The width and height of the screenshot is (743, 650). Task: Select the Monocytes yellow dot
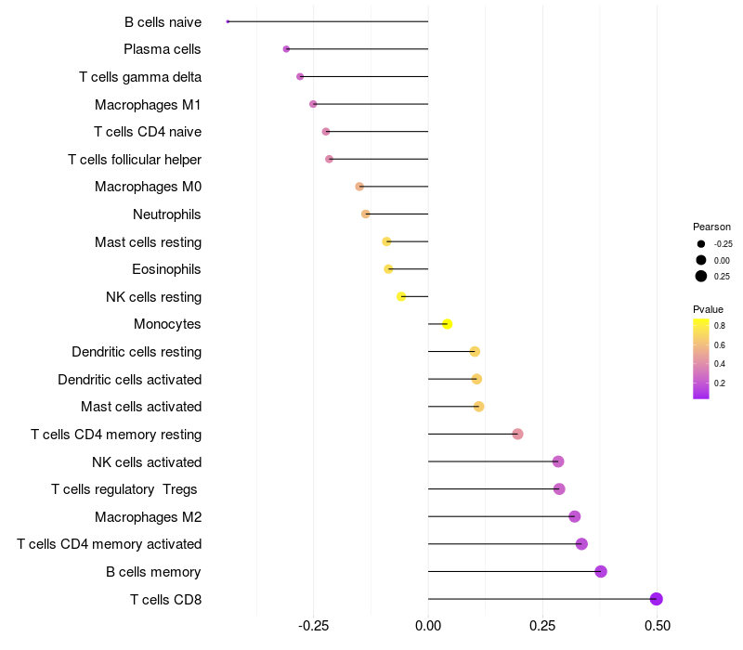(x=447, y=324)
